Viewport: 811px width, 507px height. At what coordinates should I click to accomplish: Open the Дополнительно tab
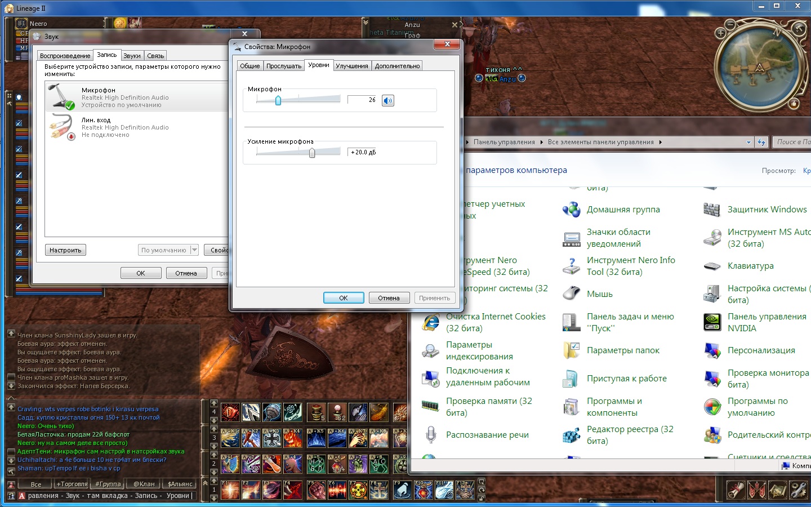(398, 66)
